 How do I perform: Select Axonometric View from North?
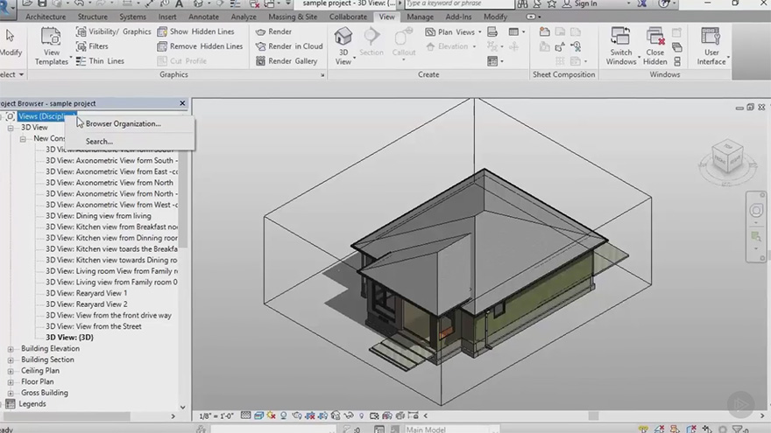click(110, 183)
